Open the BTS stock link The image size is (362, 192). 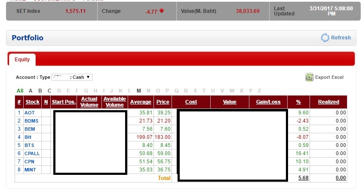29,145
